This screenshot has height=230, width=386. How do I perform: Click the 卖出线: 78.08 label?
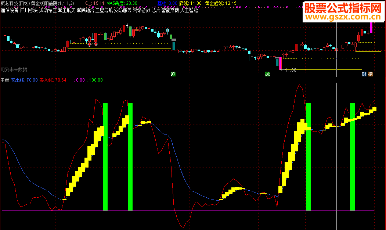(24, 80)
